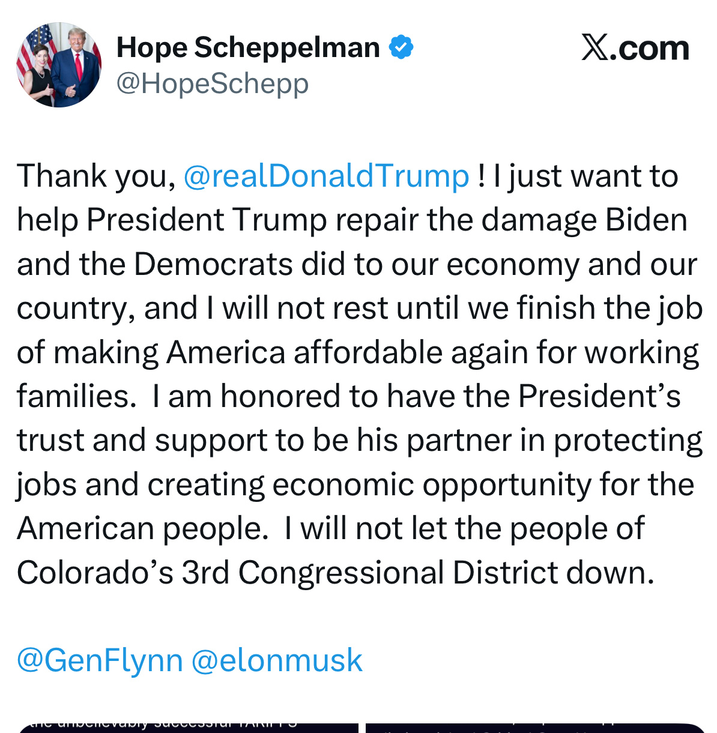717x733 pixels.
Task: Open the @realDonaldTrump mention
Action: coord(326,176)
